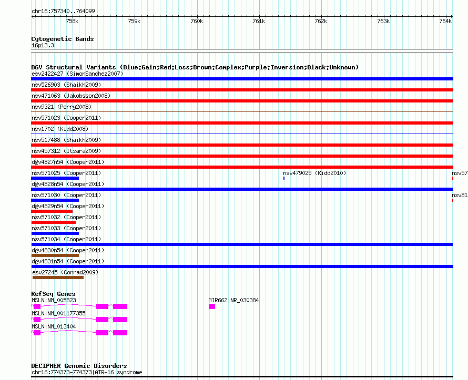
Task: Select the nsv9321 (Perry2008) label
Action: 62,107
